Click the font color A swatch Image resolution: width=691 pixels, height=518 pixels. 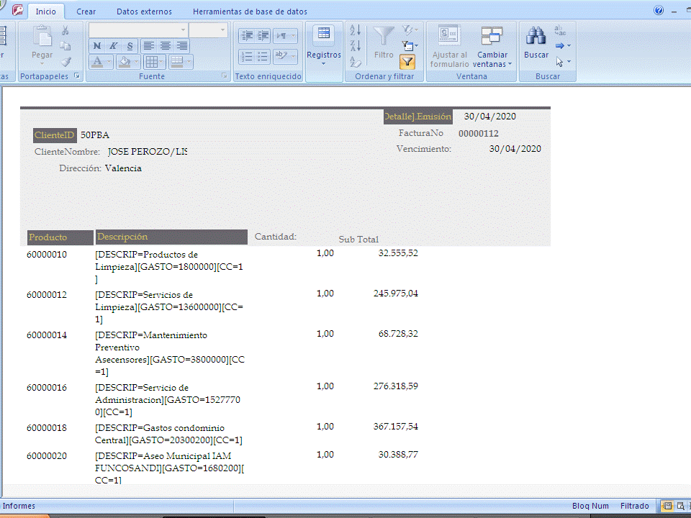tap(97, 62)
